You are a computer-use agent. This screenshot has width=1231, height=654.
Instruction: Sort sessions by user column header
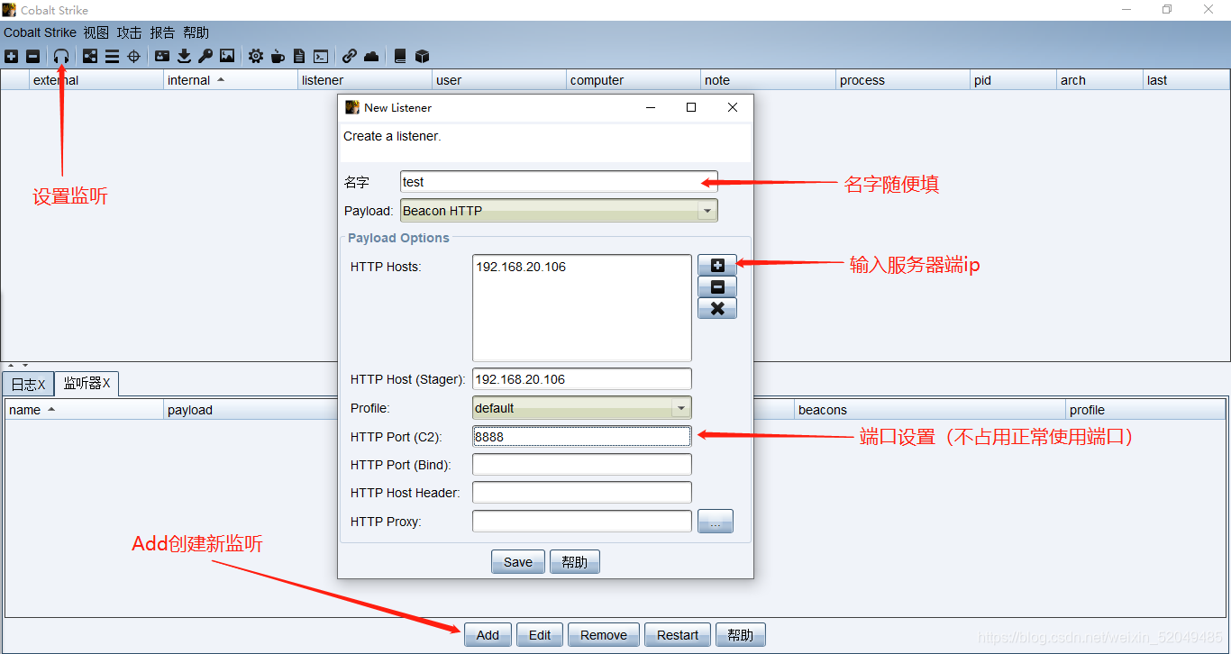pyautogui.click(x=499, y=80)
